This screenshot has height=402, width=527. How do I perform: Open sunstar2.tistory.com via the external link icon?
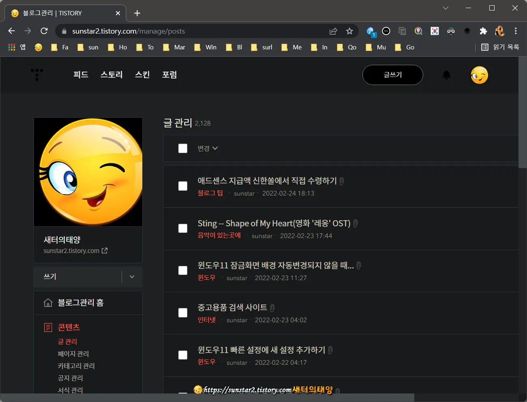(105, 251)
